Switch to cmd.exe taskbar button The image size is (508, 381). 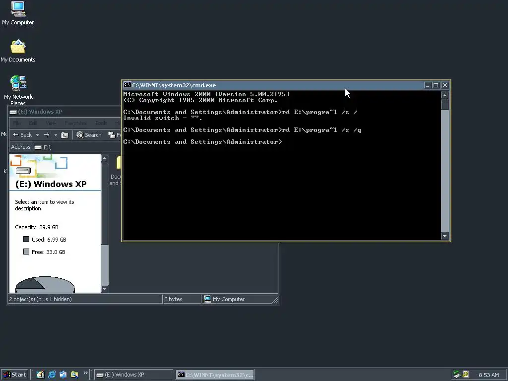point(215,375)
